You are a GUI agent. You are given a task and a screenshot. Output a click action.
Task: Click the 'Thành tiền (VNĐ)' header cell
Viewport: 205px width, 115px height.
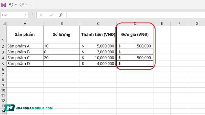point(98,34)
